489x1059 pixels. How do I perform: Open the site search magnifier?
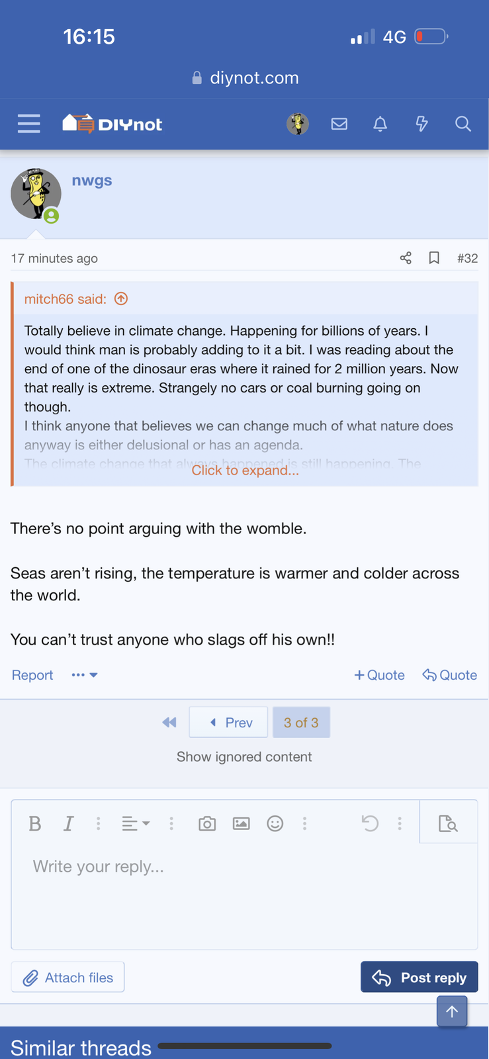(463, 124)
